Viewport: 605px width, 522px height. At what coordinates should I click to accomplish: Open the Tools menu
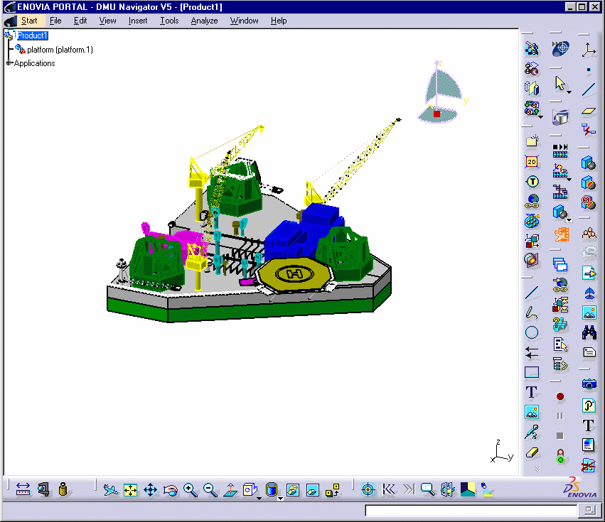tap(169, 21)
